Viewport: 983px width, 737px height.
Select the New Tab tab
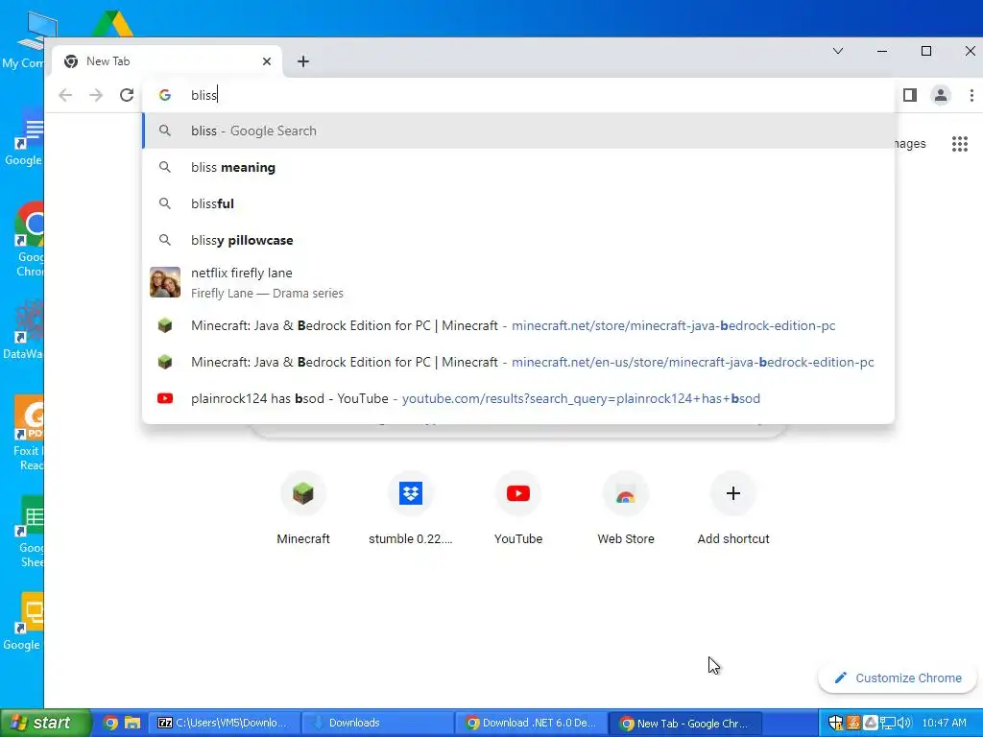click(x=168, y=61)
